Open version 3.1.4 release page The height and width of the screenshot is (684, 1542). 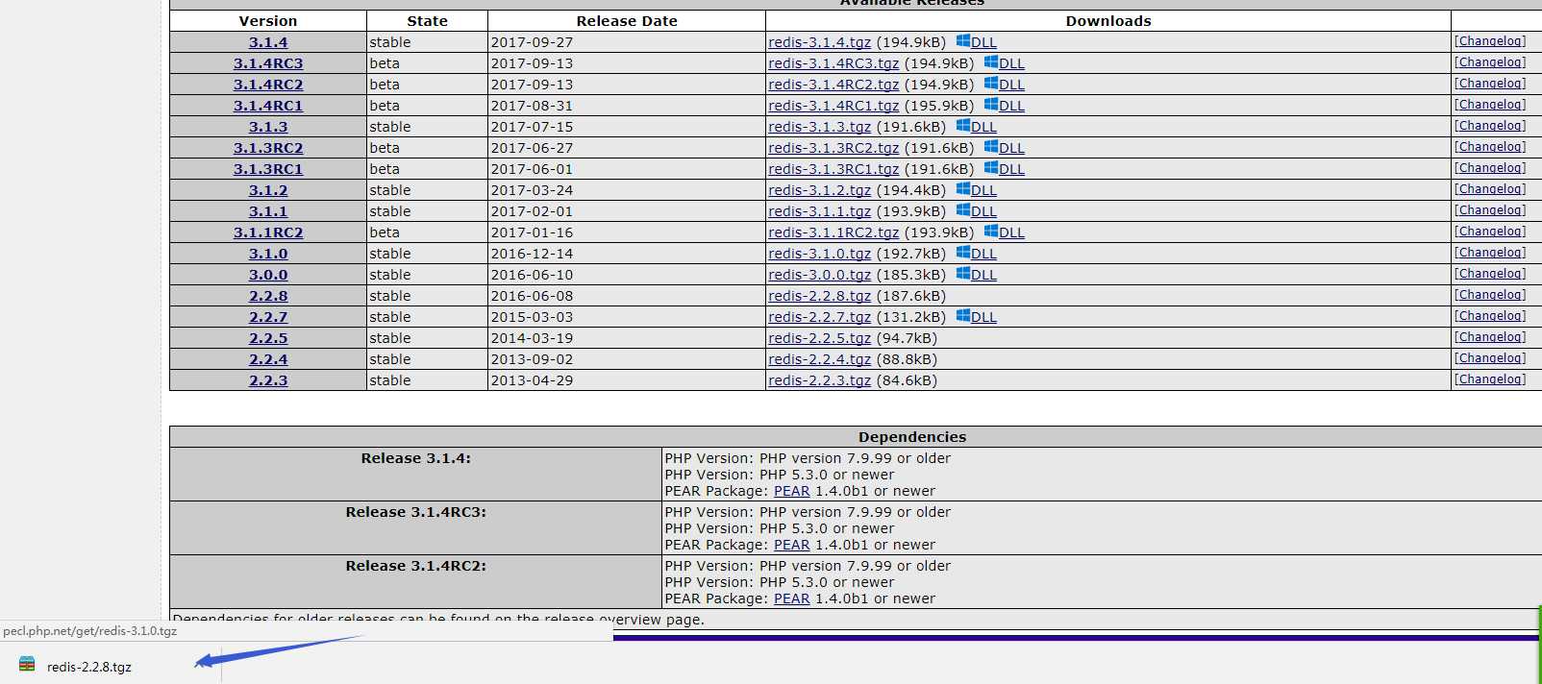pos(268,42)
